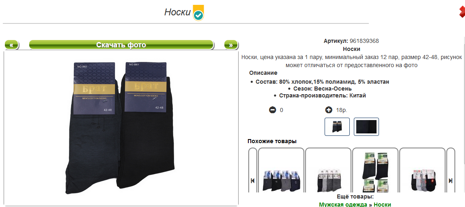Screen dimensions: 465x207
Task: Click the main product socks photo
Action: (121, 128)
